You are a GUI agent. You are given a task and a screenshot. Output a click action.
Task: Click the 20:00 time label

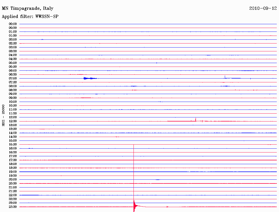click(x=13, y=179)
